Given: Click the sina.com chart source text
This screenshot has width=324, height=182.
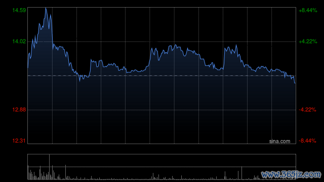Looking at the screenshot, I should click(279, 142).
